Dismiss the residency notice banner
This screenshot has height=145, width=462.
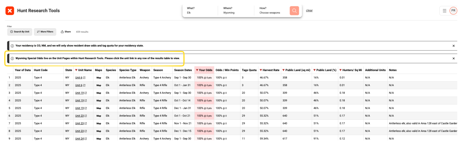pyautogui.click(x=454, y=46)
